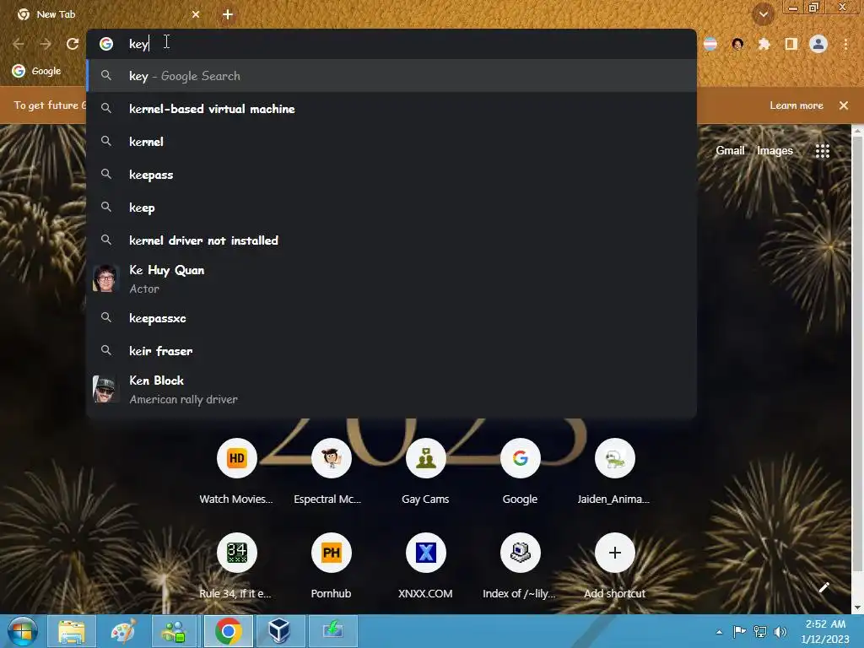864x648 pixels.
Task: Open Gmail link
Action: click(730, 150)
